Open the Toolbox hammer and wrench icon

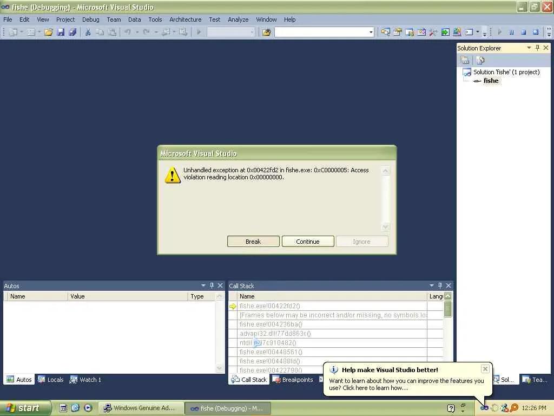433,32
